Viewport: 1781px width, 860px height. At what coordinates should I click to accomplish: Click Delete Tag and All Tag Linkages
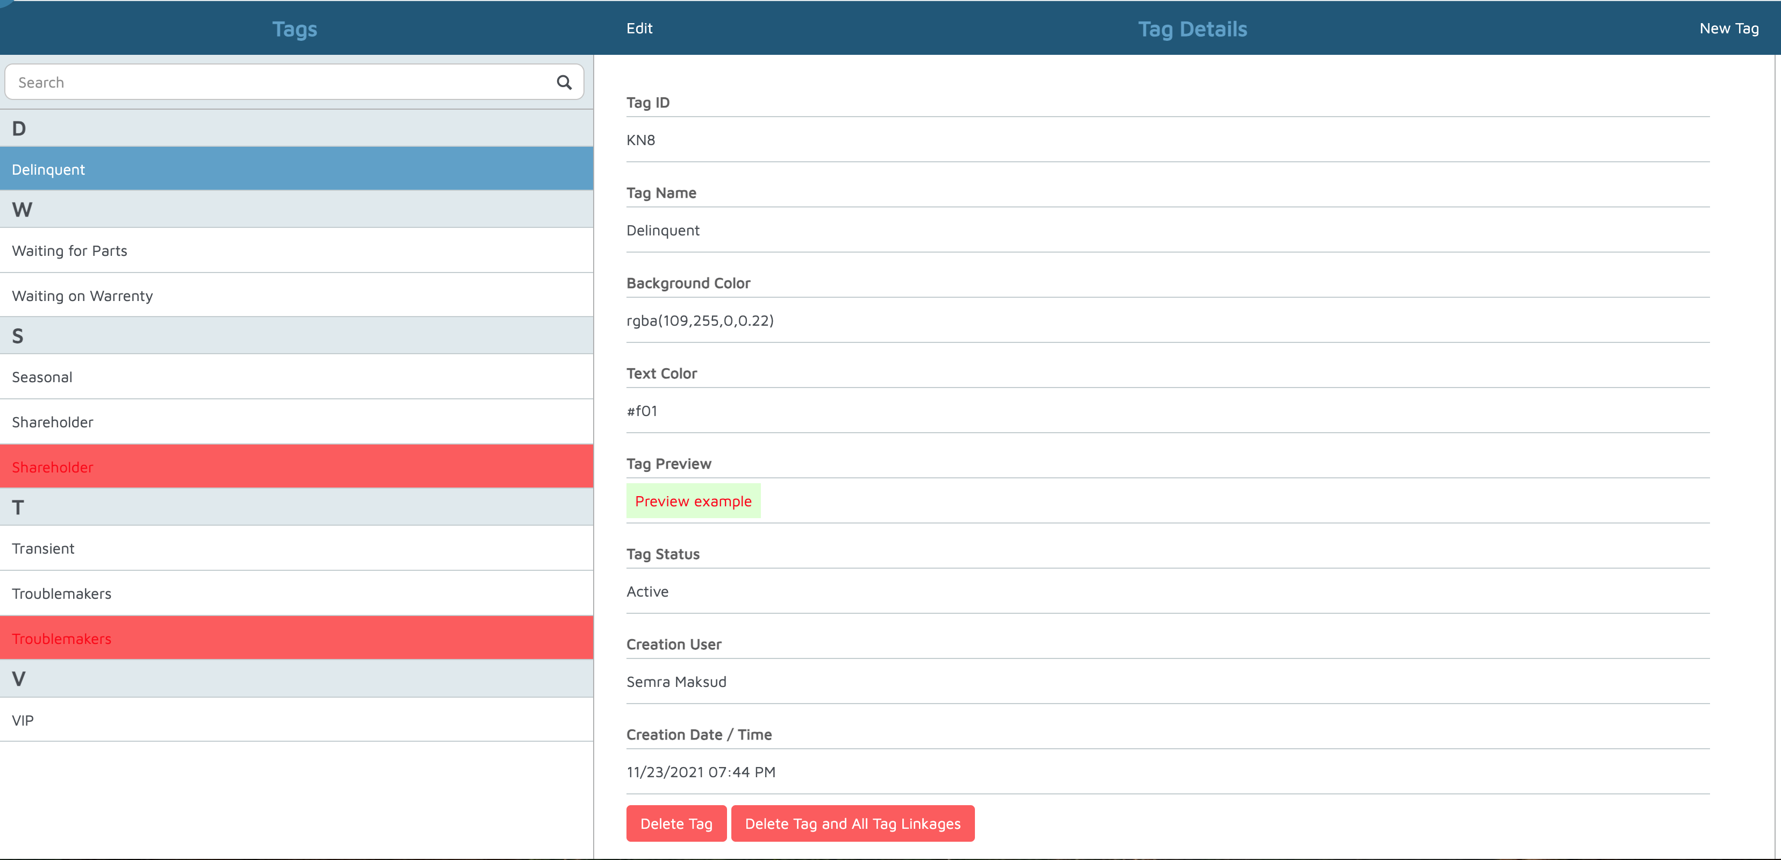(852, 823)
